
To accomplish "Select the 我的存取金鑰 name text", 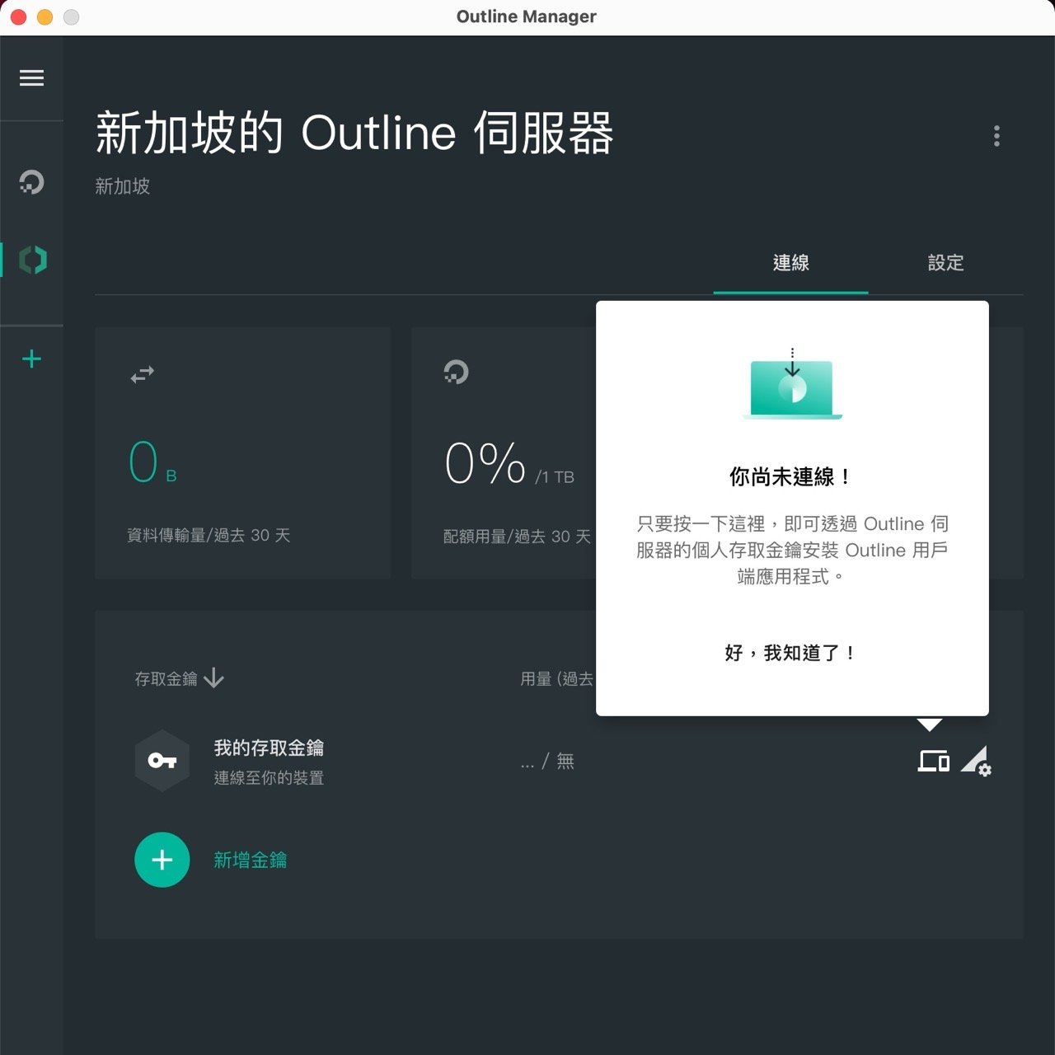I will pos(269,748).
